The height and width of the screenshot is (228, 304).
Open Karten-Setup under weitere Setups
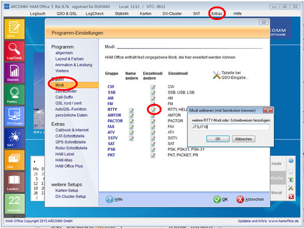(66, 190)
